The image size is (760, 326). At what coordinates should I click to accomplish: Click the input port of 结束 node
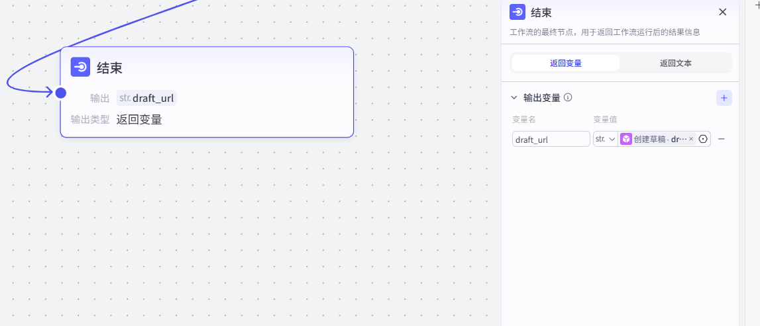coord(61,93)
